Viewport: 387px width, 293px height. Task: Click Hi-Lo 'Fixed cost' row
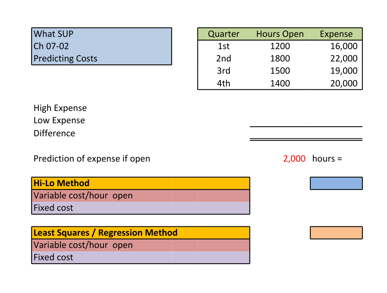[141, 208]
